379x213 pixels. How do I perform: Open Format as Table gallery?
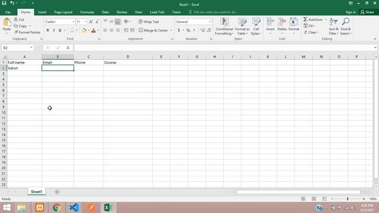[x=242, y=27]
